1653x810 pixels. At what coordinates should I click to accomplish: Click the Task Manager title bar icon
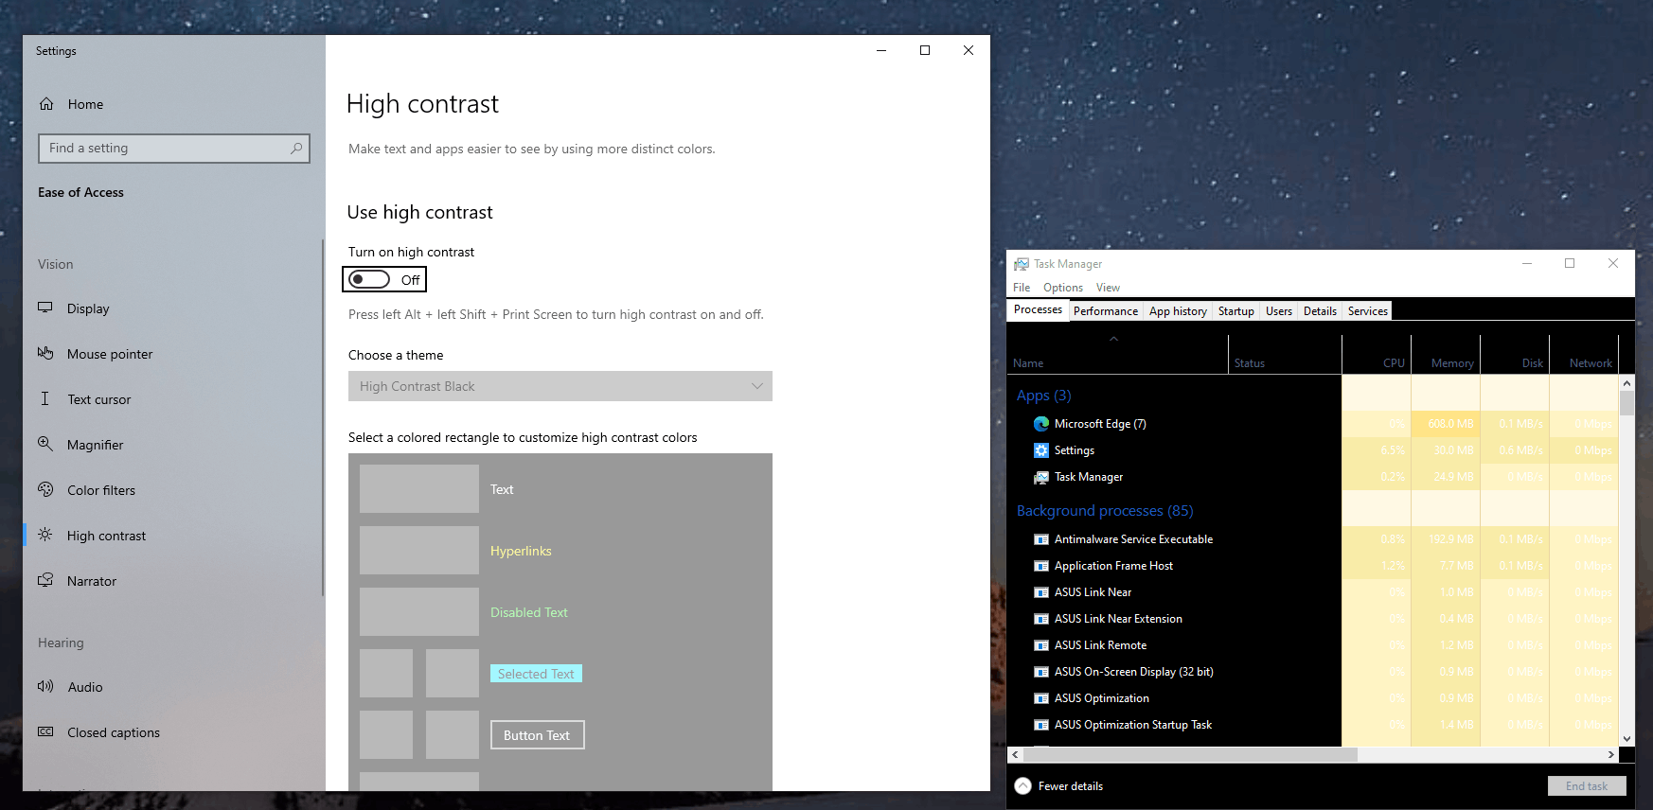click(1022, 264)
